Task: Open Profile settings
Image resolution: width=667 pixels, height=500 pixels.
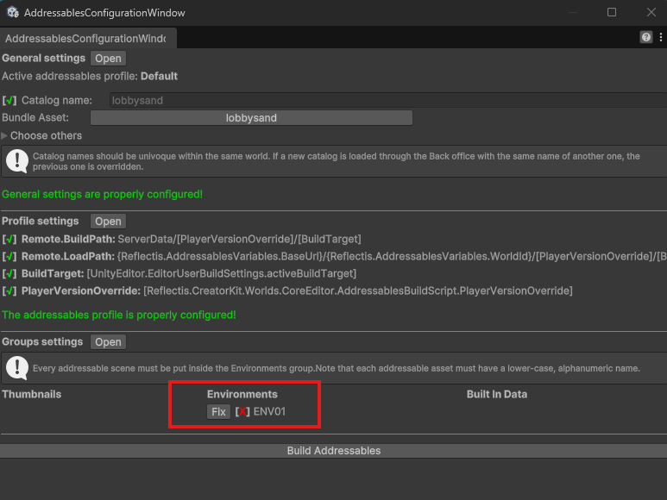Action: [108, 222]
